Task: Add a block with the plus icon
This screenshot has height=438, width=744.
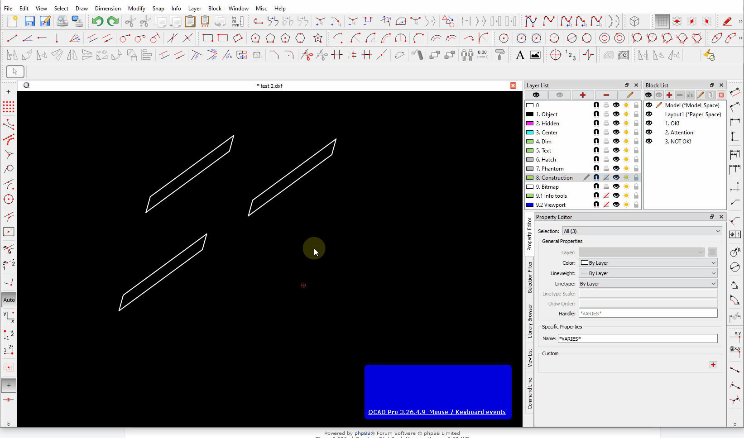Action: coord(669,95)
